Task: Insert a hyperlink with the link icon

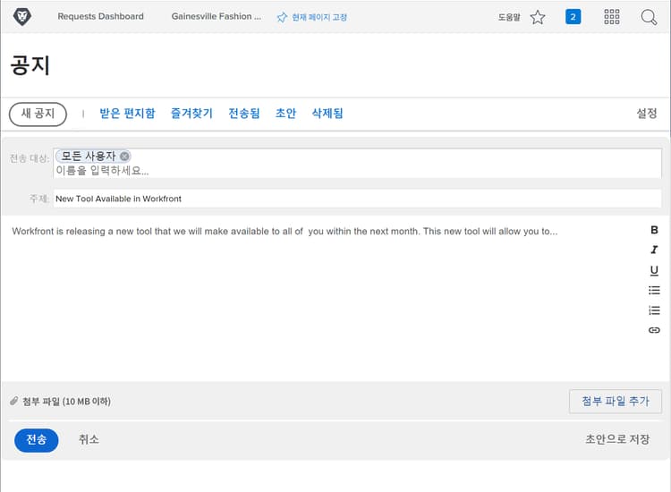Action: click(654, 330)
